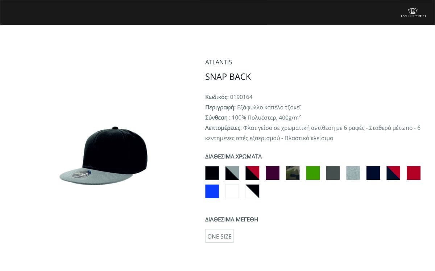Choose the black and grey split swatch
The image size is (435, 271).
232,173
